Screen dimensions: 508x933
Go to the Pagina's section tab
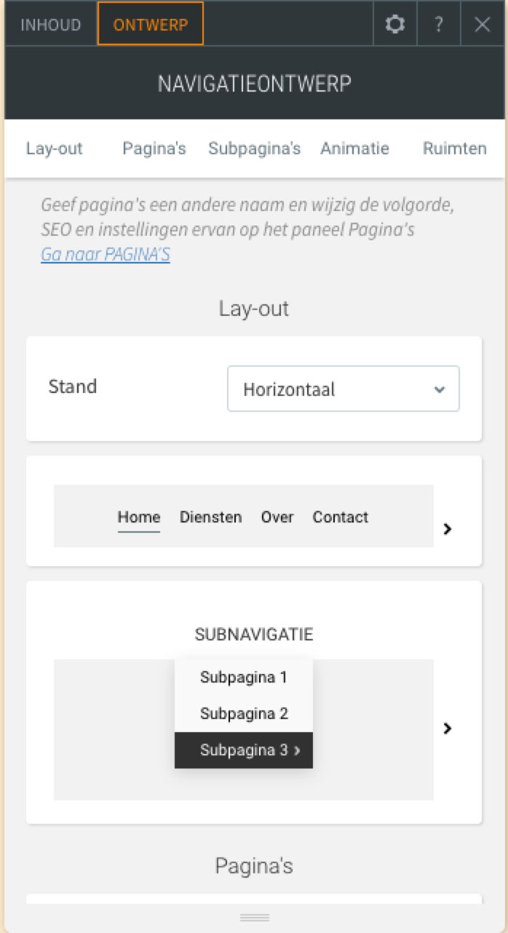(x=154, y=148)
